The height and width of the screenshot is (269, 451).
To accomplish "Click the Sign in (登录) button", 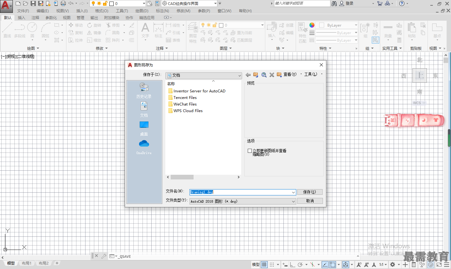I will (347, 3).
